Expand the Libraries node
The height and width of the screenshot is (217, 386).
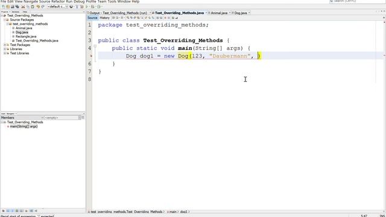pos(5,49)
